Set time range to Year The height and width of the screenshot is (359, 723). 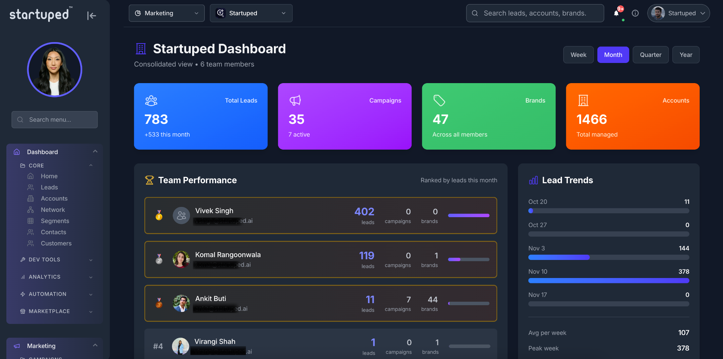click(685, 55)
